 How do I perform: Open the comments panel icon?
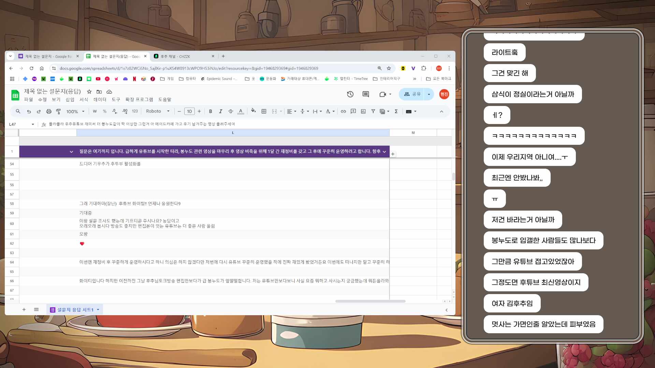click(366, 94)
